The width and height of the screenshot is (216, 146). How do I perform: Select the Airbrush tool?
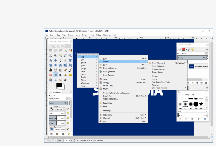56,75
